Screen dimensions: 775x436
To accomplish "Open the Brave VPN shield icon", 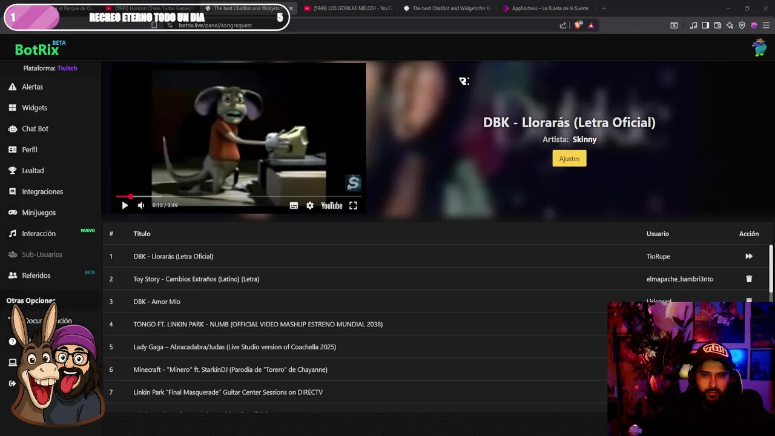I will 742,25.
